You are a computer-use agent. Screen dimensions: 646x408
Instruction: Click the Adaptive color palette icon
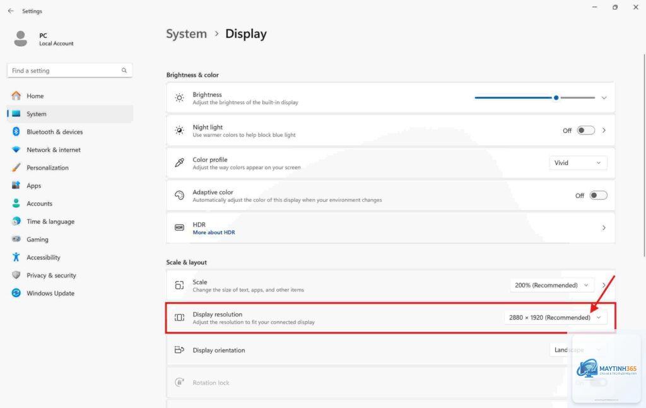point(179,195)
